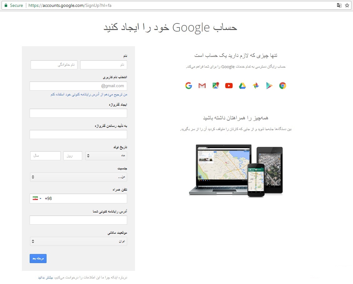
Task: Open the gender dropdown
Action: (78, 177)
